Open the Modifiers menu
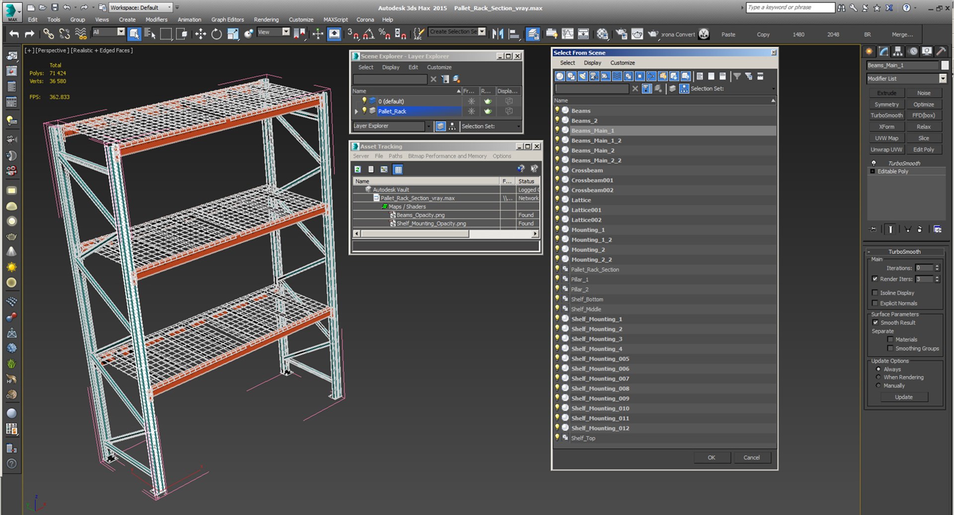The height and width of the screenshot is (515, 954). pos(156,19)
